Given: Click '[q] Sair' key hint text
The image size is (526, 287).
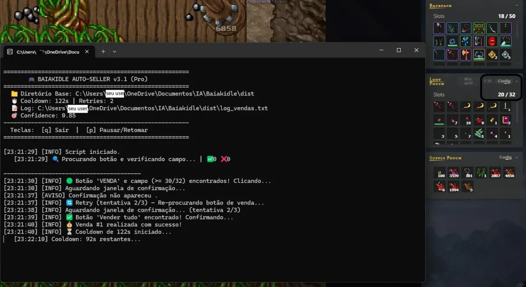Looking at the screenshot, I should coord(55,130).
